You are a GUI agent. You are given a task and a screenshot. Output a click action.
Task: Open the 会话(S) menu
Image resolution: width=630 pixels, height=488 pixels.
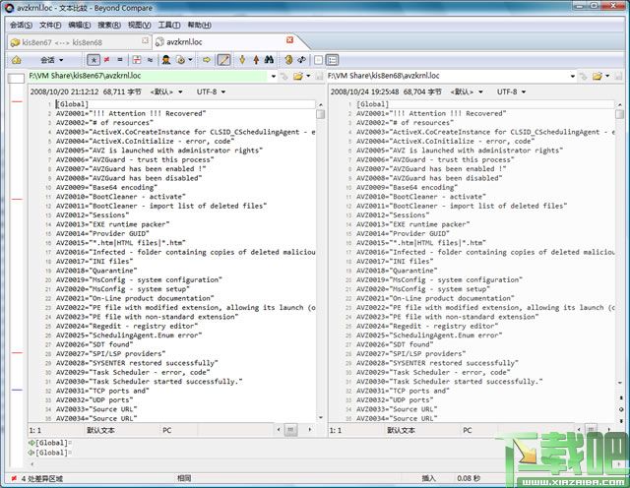[x=21, y=25]
